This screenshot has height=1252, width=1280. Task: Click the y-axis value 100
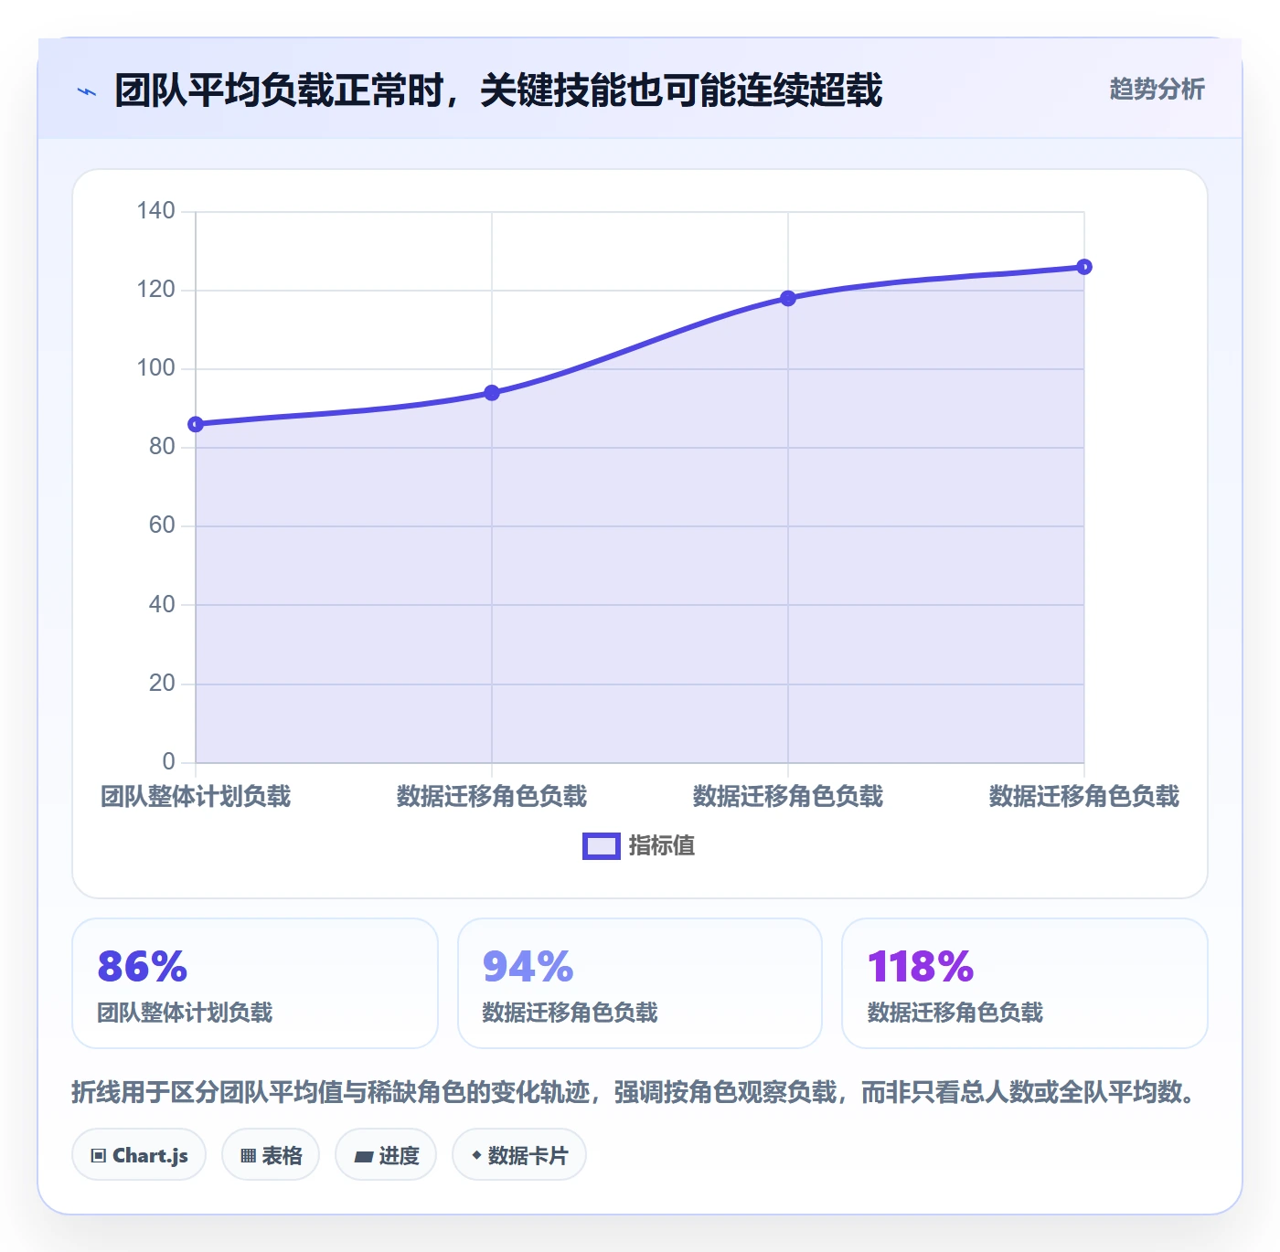(155, 368)
